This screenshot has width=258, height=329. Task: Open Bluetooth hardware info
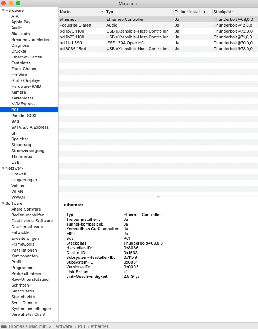pos(20,34)
